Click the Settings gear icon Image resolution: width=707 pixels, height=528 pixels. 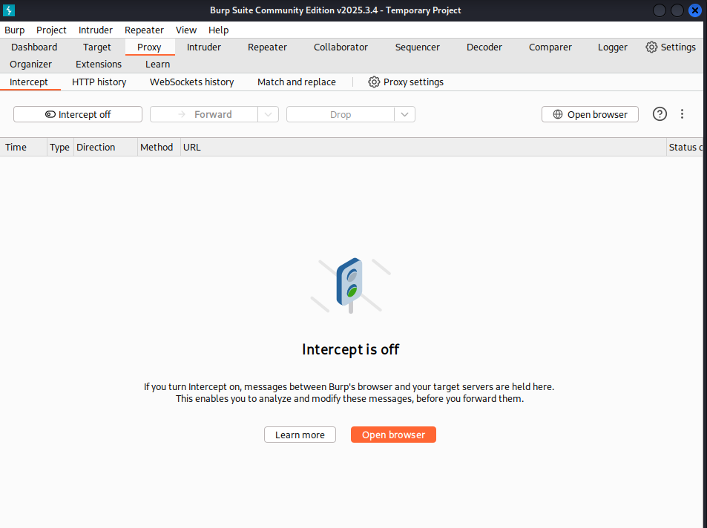[x=651, y=47]
